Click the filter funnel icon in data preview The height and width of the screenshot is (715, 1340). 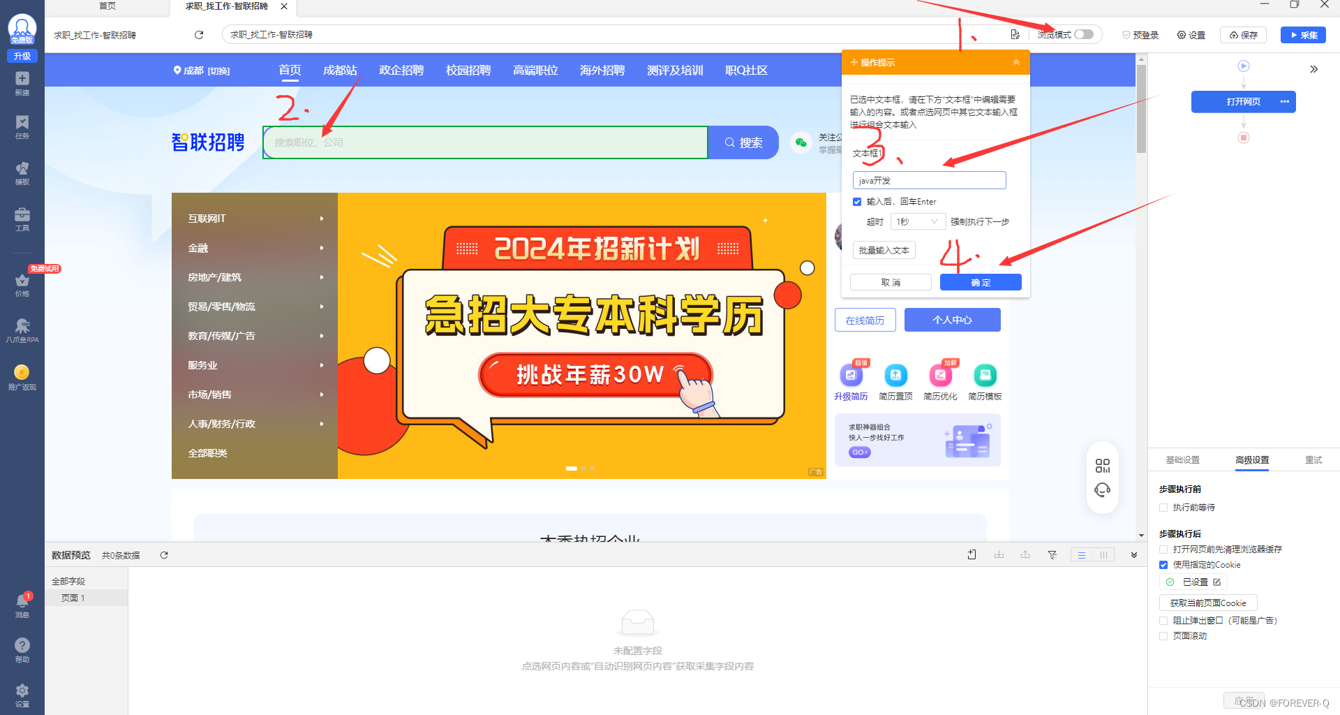pyautogui.click(x=1052, y=554)
